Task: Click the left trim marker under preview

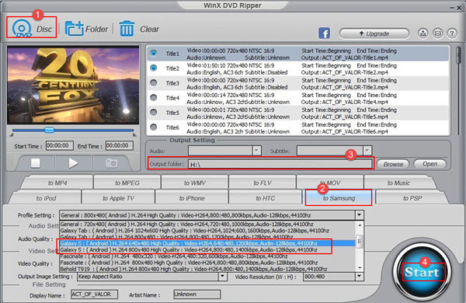Action: [12, 135]
